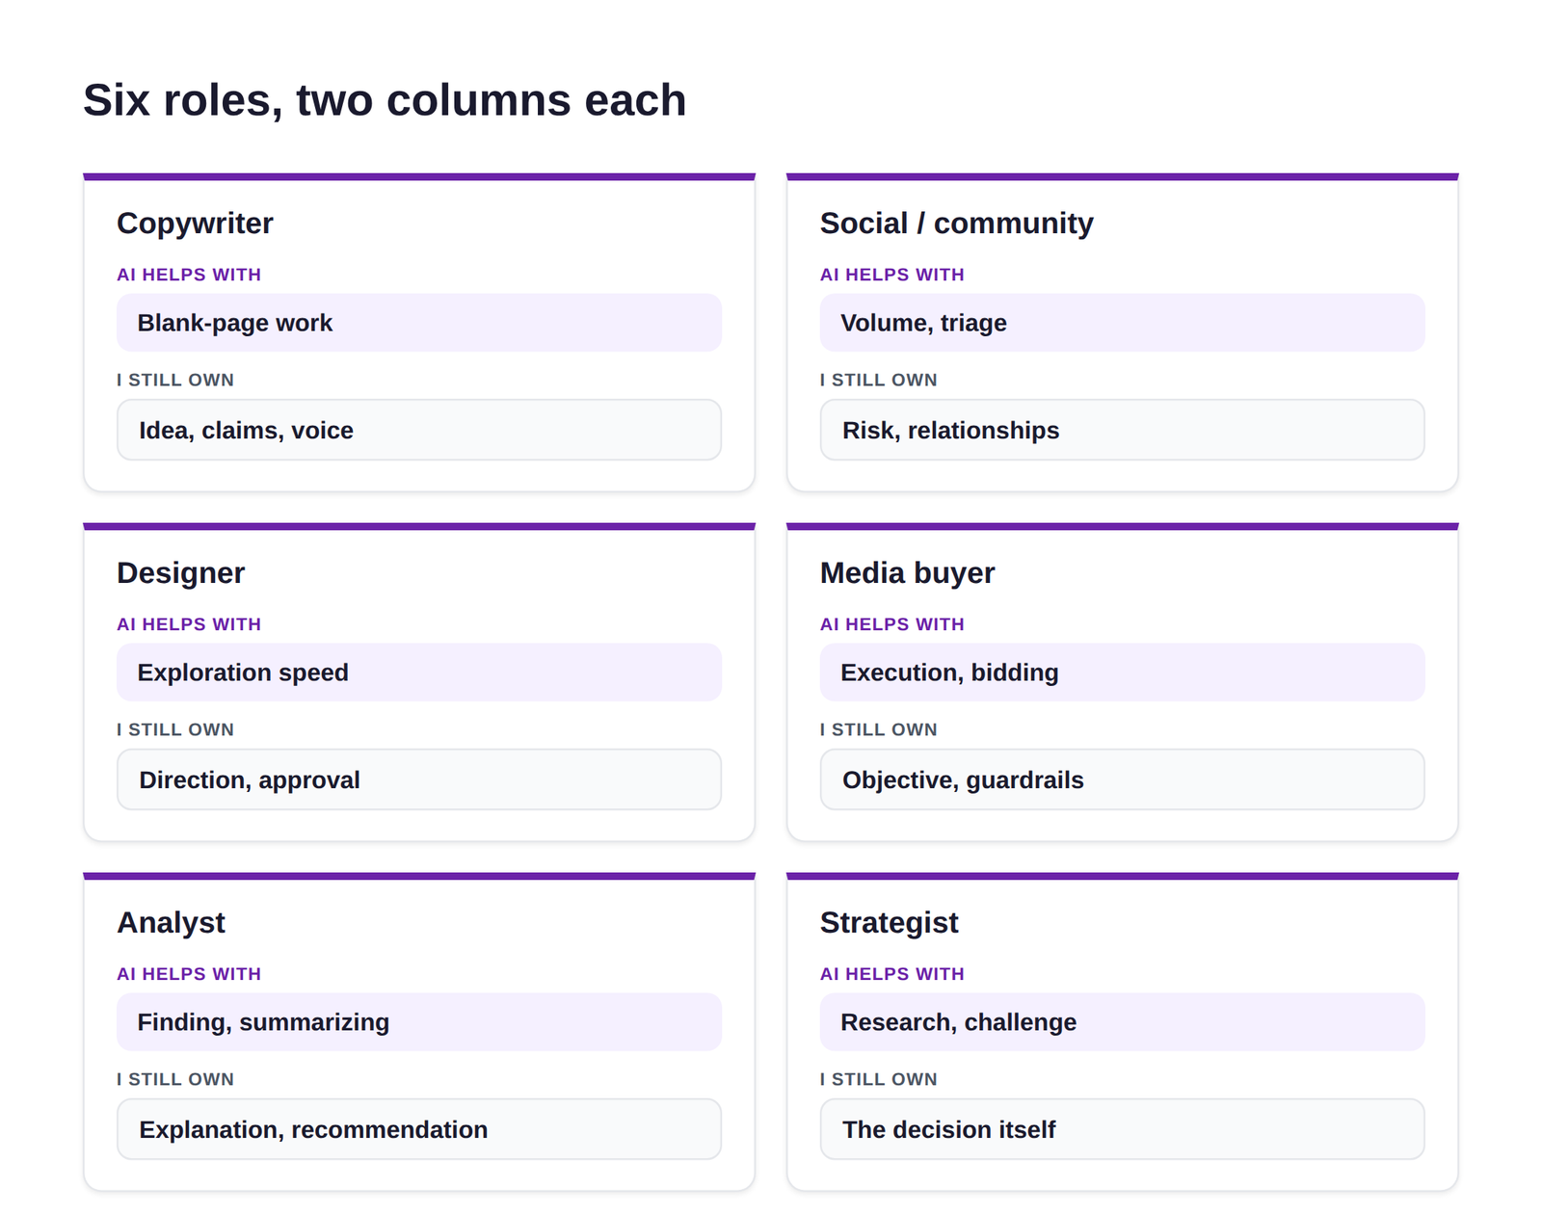Viewport: 1542px width, 1214px height.
Task: Click the Strategist card title
Action: [890, 923]
